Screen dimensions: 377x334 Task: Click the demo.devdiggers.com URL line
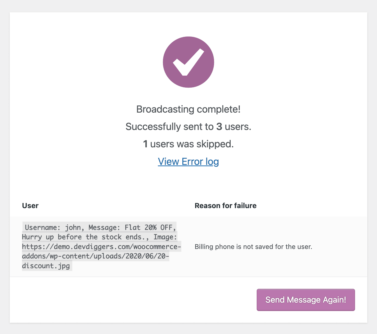click(101, 247)
